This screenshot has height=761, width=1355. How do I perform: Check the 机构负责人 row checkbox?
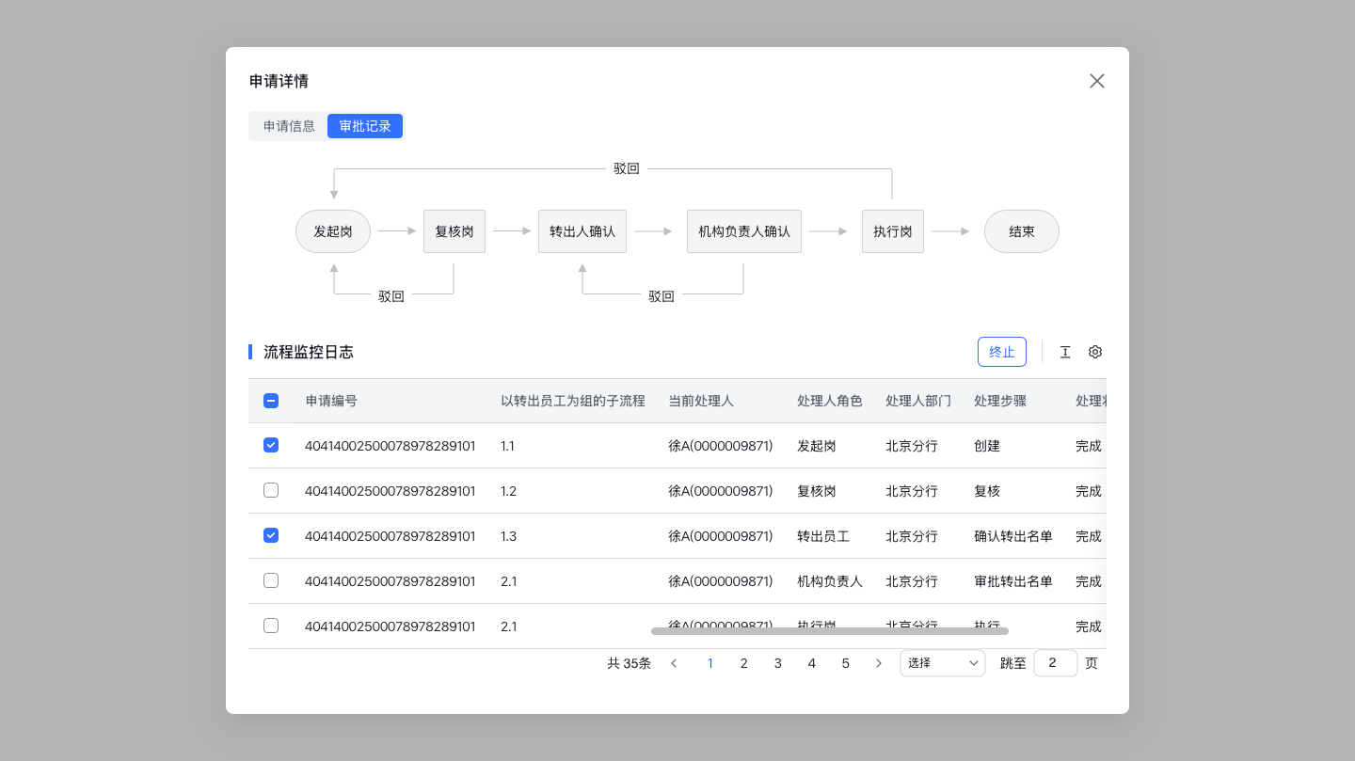click(x=271, y=580)
